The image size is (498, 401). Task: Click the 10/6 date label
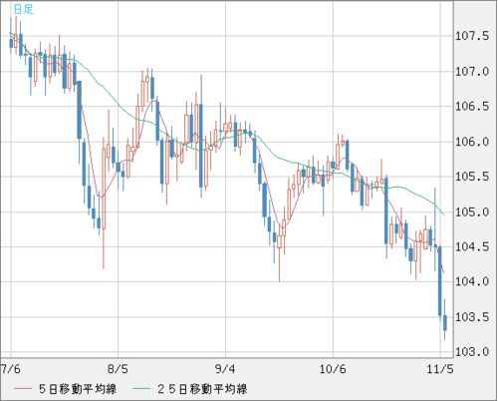click(333, 369)
